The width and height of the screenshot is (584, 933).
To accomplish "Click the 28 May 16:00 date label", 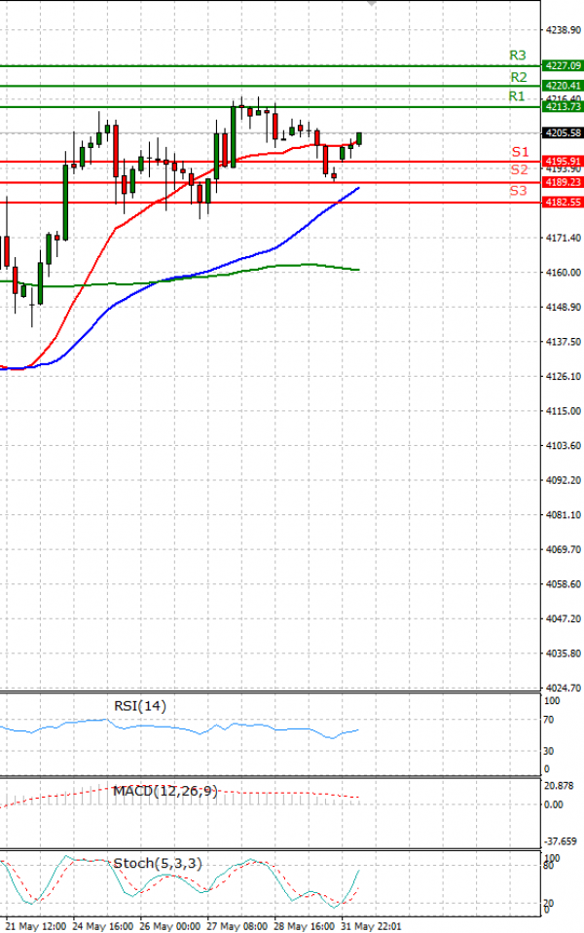I will [304, 926].
